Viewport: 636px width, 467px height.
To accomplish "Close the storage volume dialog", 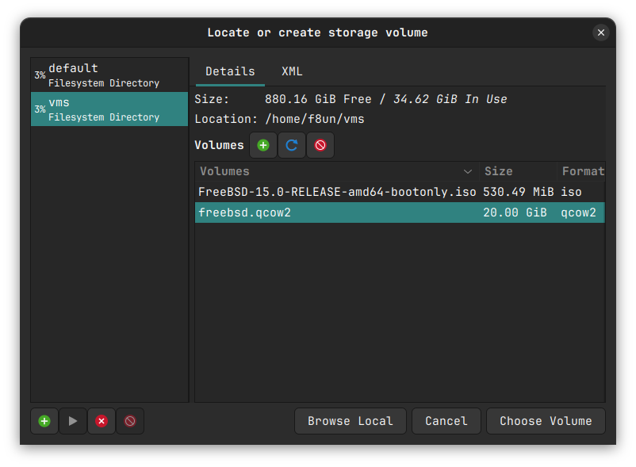I will (600, 33).
